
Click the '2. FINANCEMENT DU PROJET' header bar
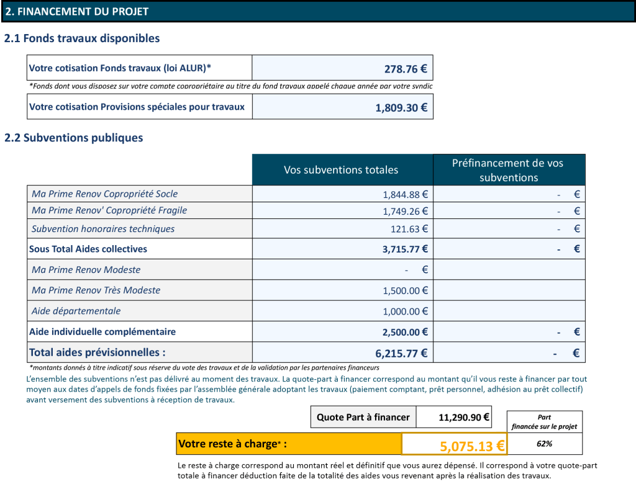(x=317, y=11)
